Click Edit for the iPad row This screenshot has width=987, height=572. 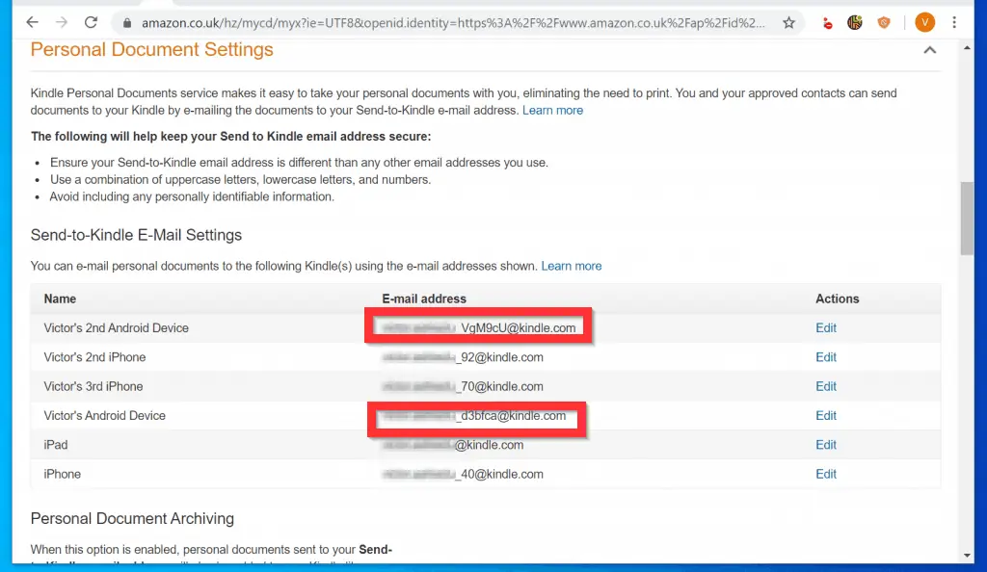coord(825,445)
